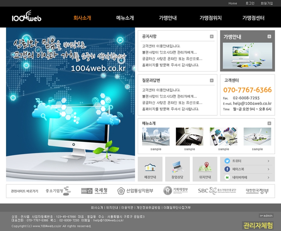Screen dimensions: 281x231
Task: Click the Naver cafe icon
Action: [227, 177]
